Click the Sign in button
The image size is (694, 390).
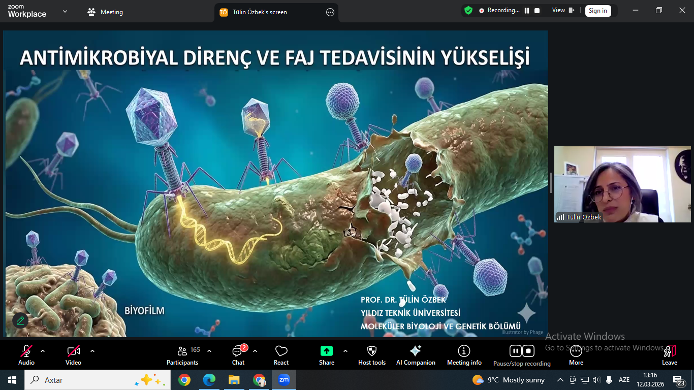[x=597, y=11]
